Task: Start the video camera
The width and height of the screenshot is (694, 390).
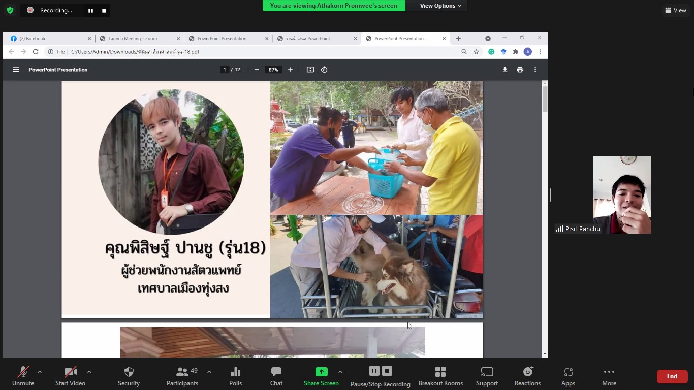Action: pyautogui.click(x=70, y=376)
